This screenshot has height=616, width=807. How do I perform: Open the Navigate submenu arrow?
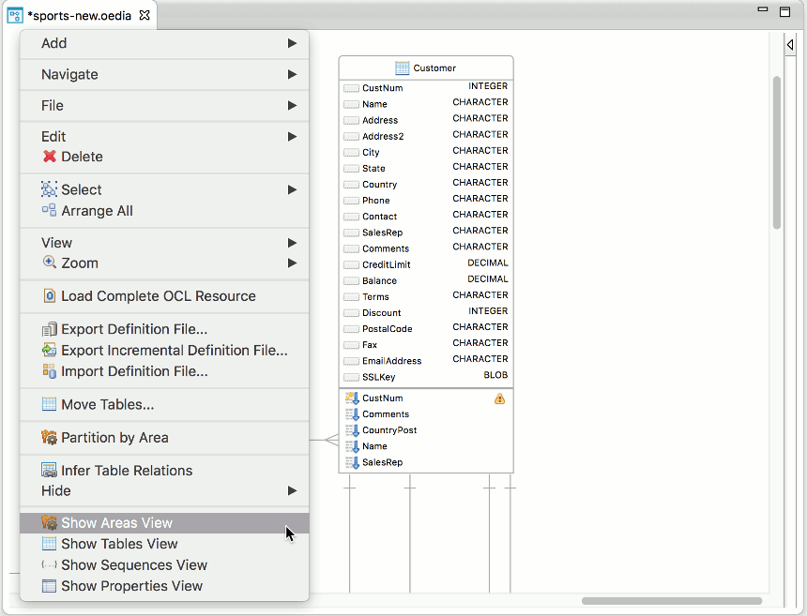pos(292,74)
